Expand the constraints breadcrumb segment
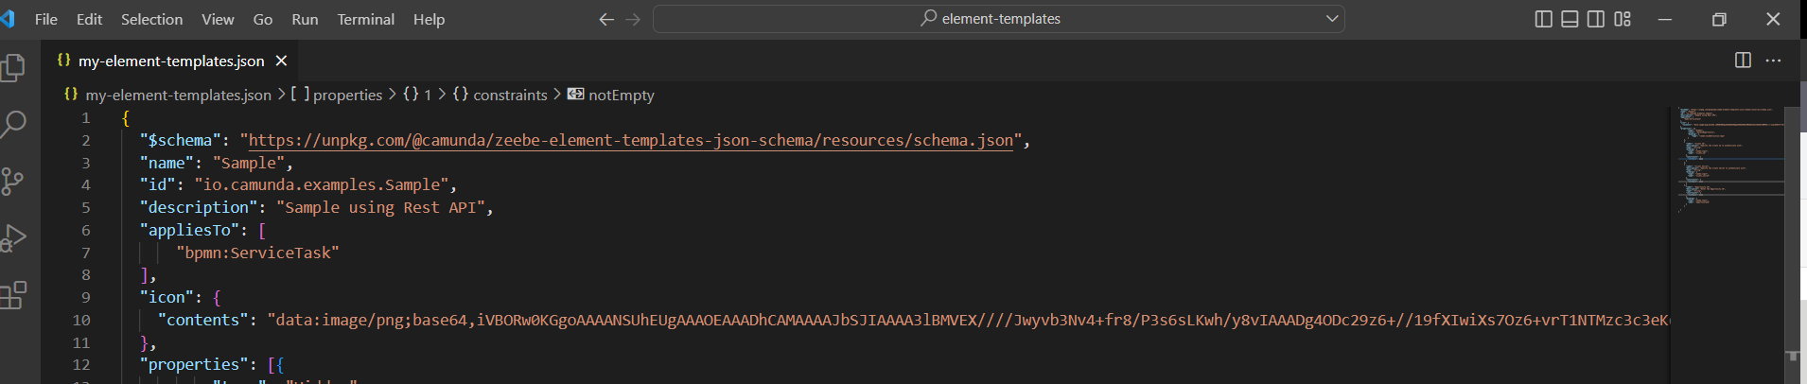This screenshot has height=384, width=1807. pyautogui.click(x=510, y=95)
